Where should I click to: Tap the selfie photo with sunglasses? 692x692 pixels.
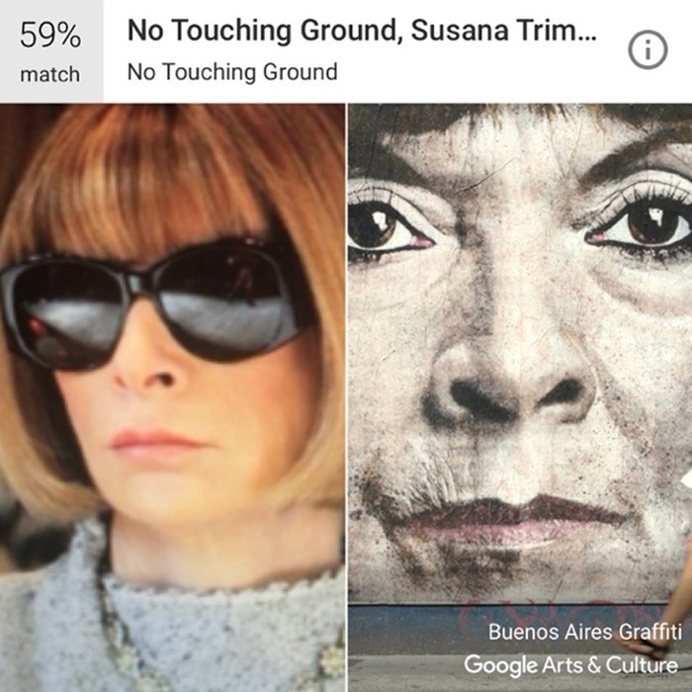tap(172, 397)
